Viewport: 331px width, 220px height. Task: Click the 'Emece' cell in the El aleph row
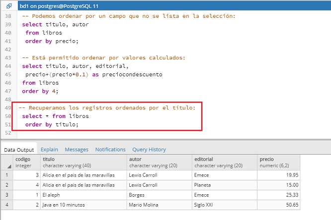click(225, 195)
